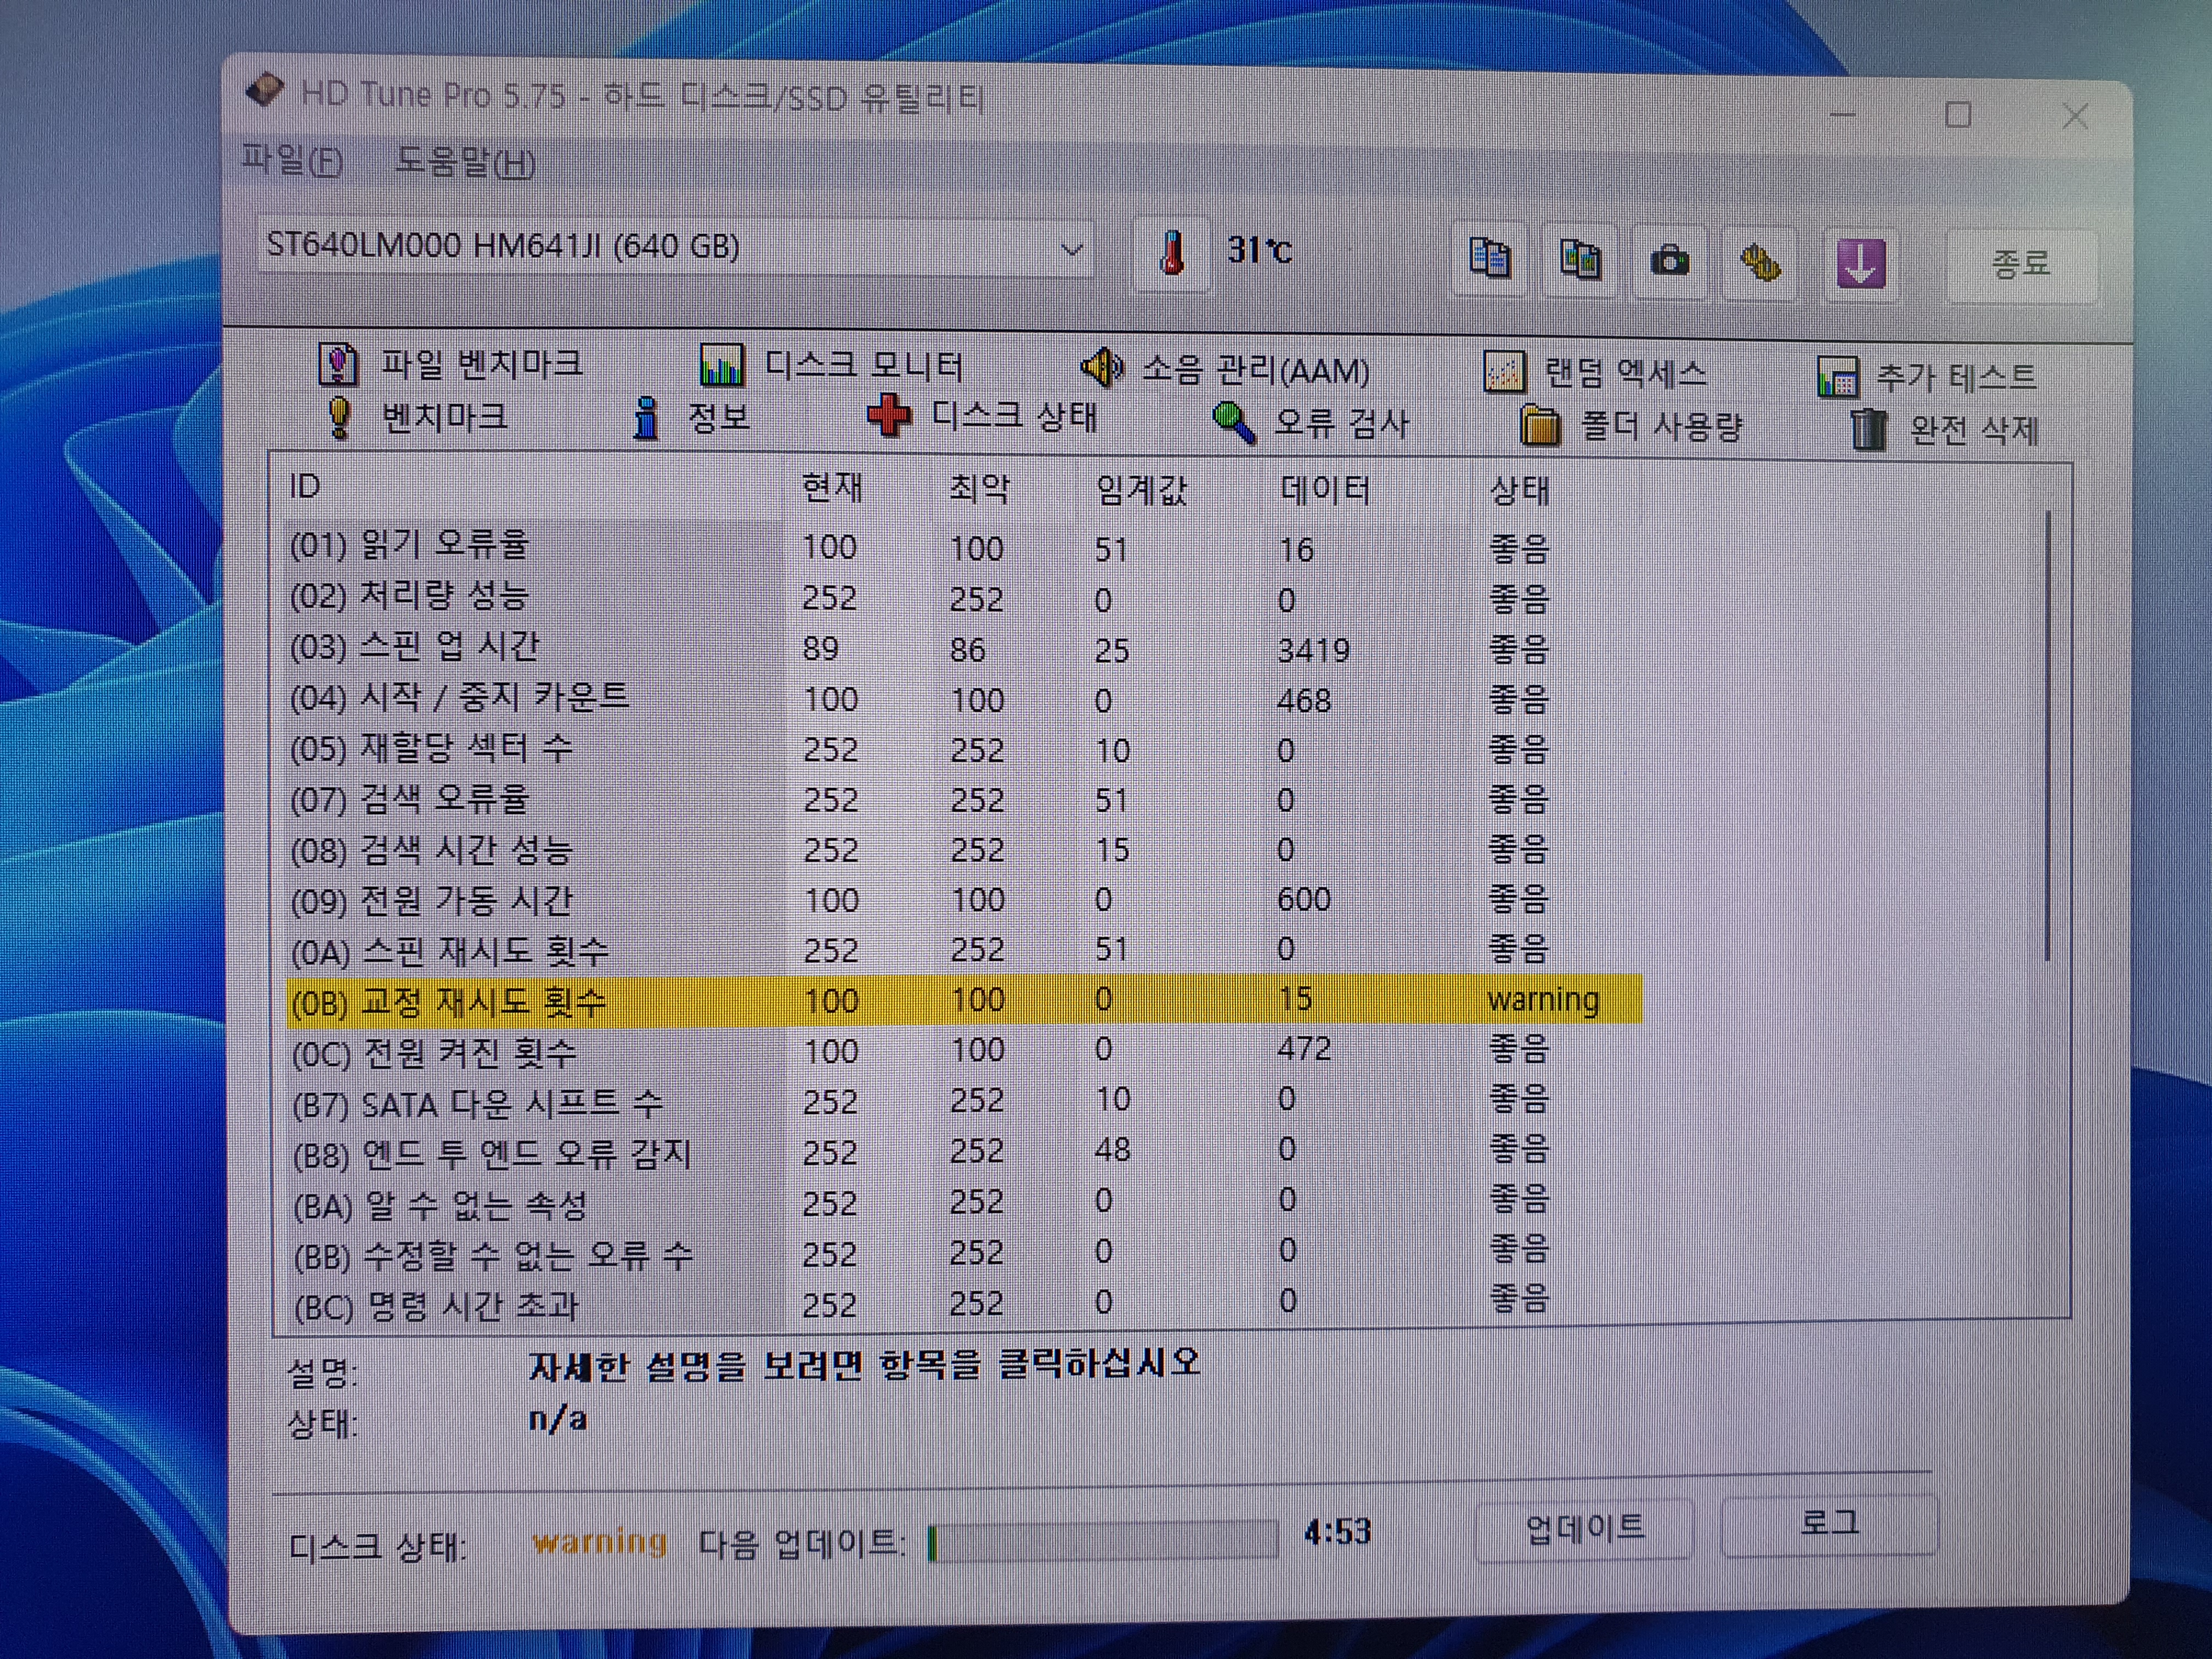Switch to the 폴더 사용량 tab
Viewport: 2212px width, 1659px height.
pyautogui.click(x=1631, y=427)
